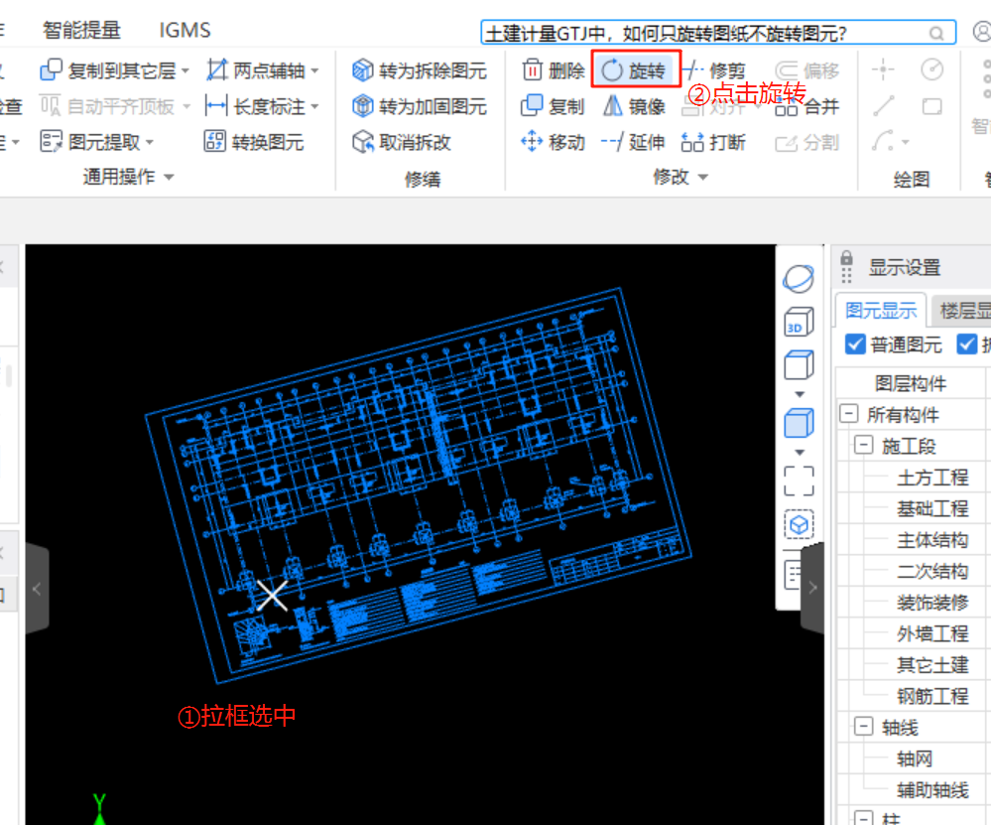Expand the 通用操作 group dropdown
The image size is (991, 825).
(x=169, y=177)
